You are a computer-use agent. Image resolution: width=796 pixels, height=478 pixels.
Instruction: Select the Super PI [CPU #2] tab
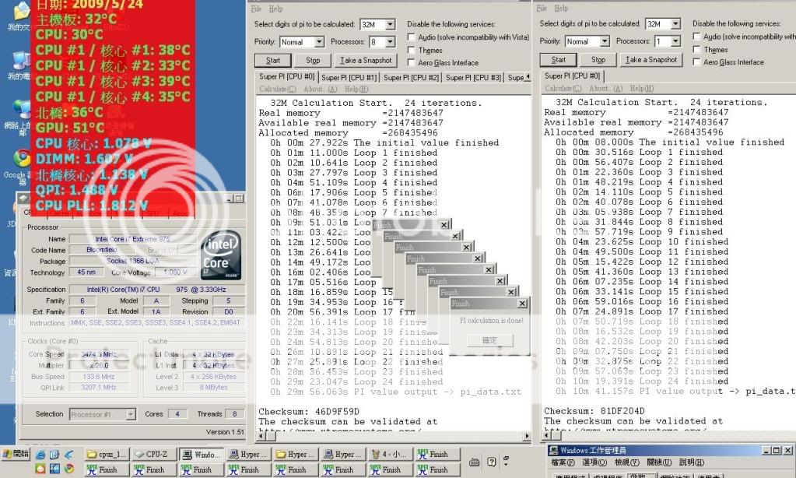411,78
